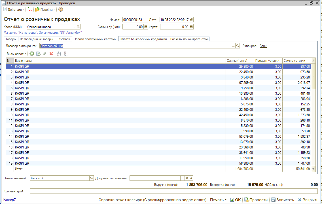
Task: Follow the Банк acquirer link
Action: pyautogui.click(x=263, y=46)
